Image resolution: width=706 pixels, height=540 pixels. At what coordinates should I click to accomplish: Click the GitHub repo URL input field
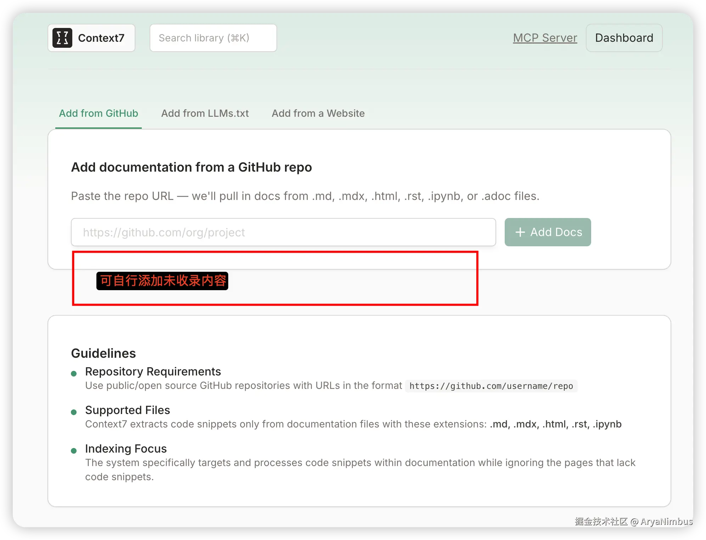pyautogui.click(x=283, y=232)
